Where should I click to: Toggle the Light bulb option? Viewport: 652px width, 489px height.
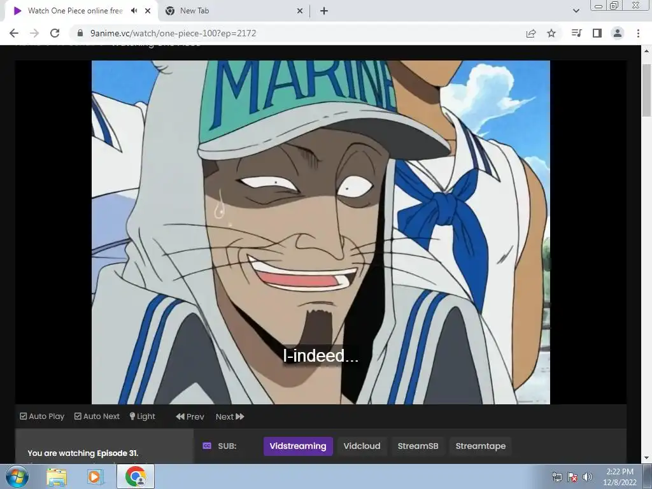tap(142, 416)
